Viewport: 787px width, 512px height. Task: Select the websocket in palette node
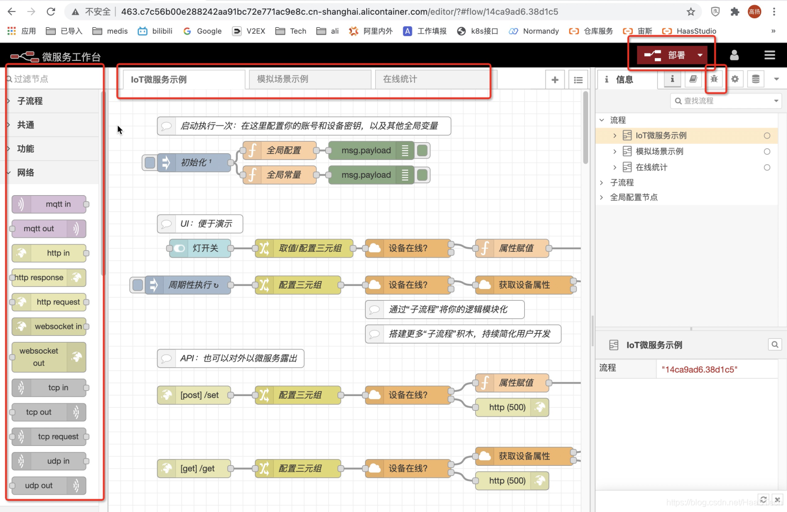point(49,326)
